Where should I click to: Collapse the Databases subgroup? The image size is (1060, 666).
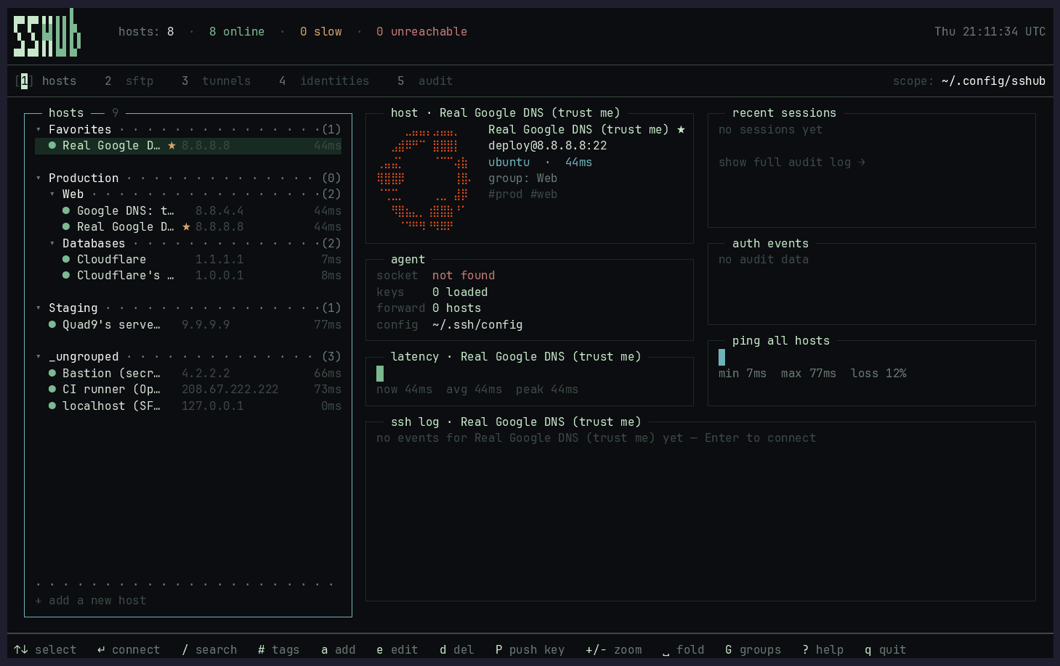click(x=52, y=244)
